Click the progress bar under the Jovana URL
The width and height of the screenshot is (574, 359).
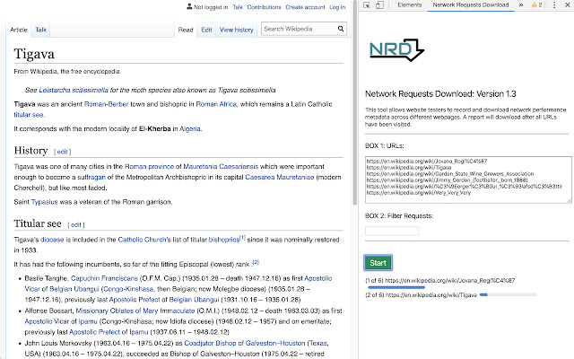coord(396,287)
